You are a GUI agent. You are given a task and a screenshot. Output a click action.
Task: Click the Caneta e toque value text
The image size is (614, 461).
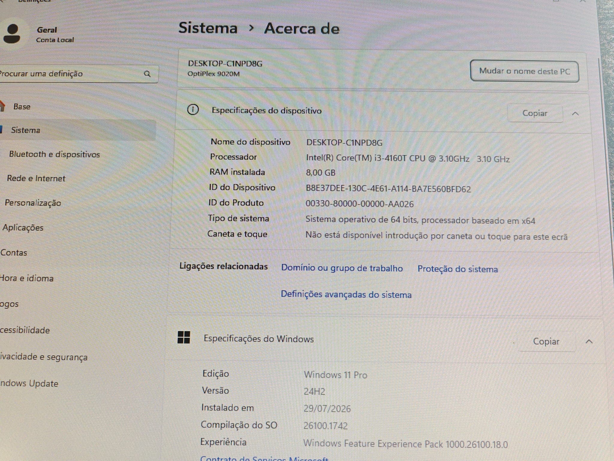pyautogui.click(x=437, y=236)
